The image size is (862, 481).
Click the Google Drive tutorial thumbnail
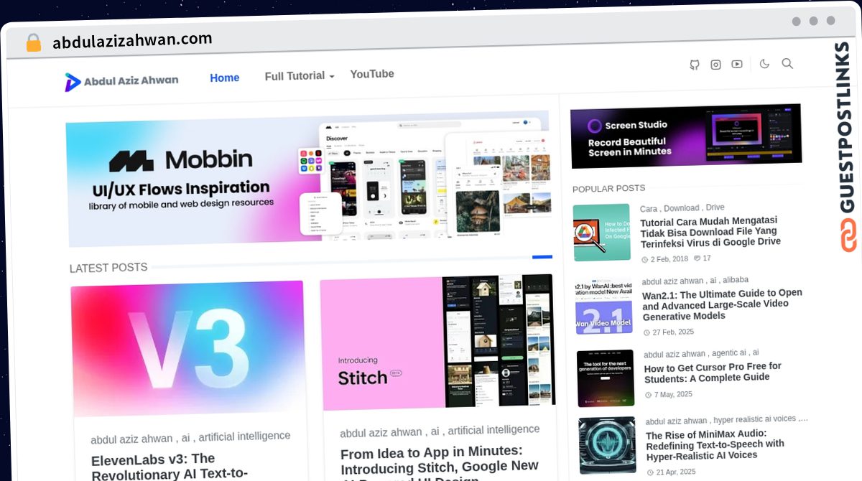(x=602, y=232)
